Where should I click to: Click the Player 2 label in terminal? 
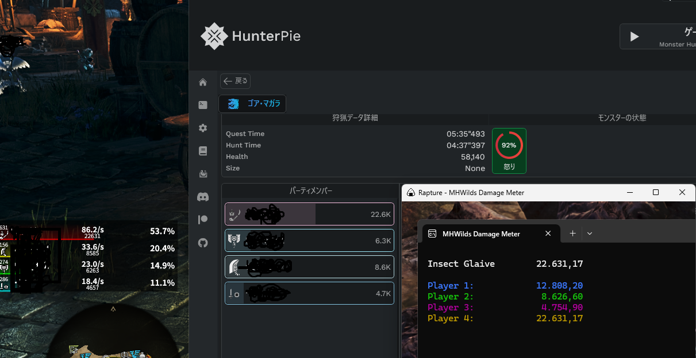(x=451, y=297)
